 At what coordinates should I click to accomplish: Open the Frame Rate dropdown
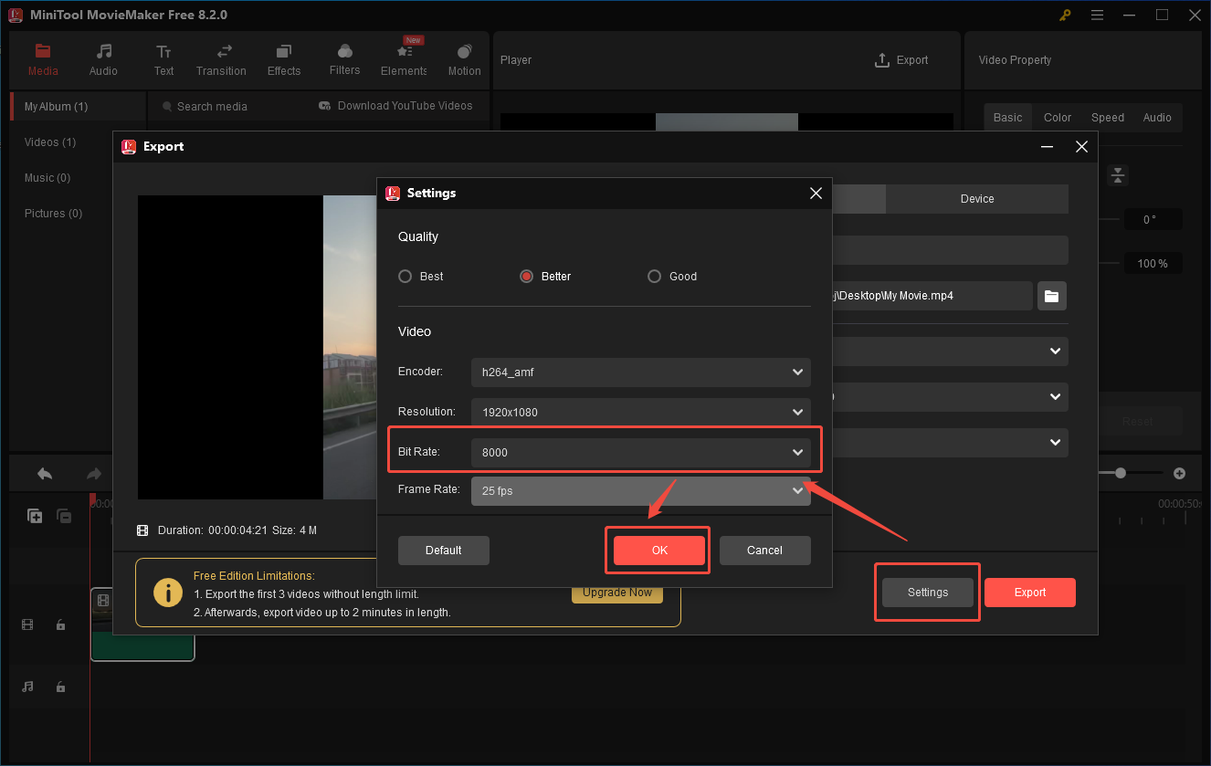640,490
